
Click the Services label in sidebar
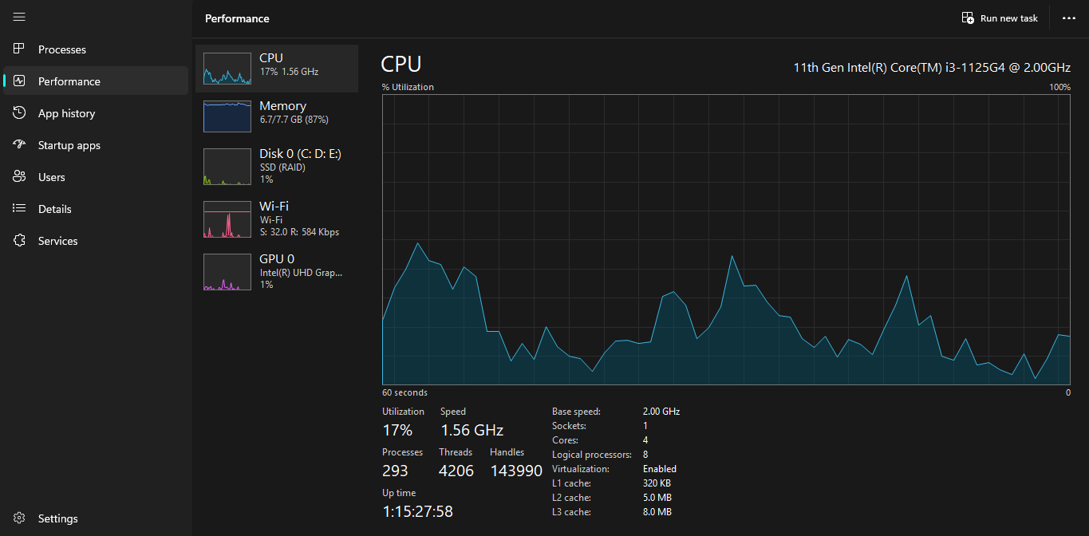[58, 241]
